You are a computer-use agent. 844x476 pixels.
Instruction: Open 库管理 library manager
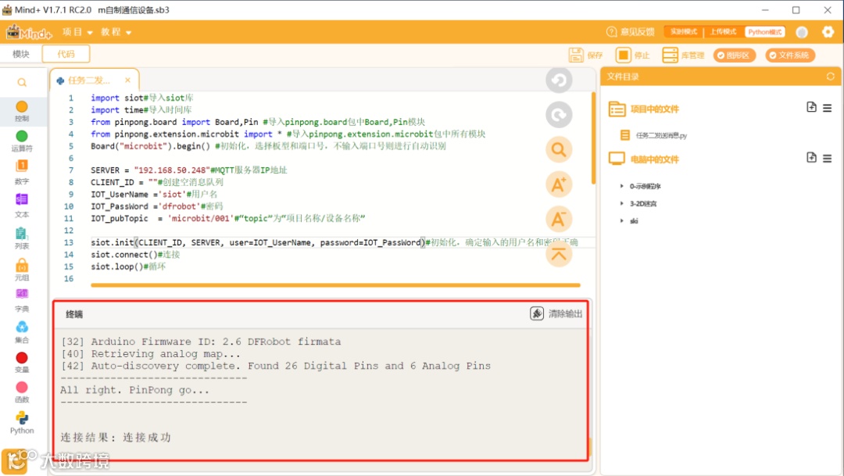click(683, 55)
